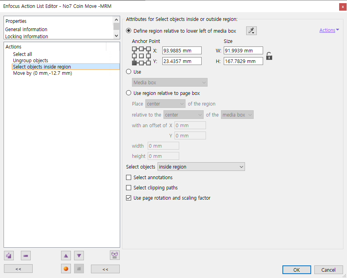Start recording with the orange record button
Image resolution: width=347 pixels, height=278 pixels.
66,269
